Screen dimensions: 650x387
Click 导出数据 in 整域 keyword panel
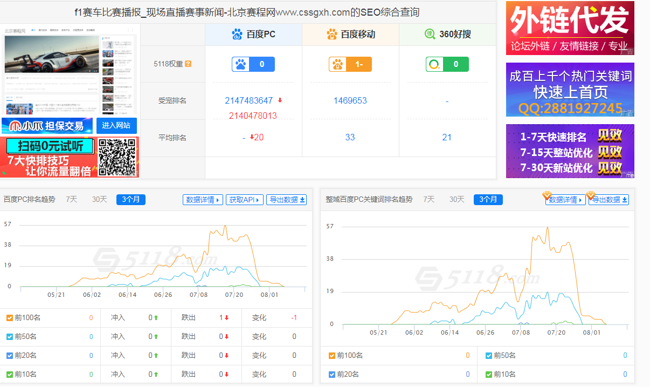pos(609,200)
